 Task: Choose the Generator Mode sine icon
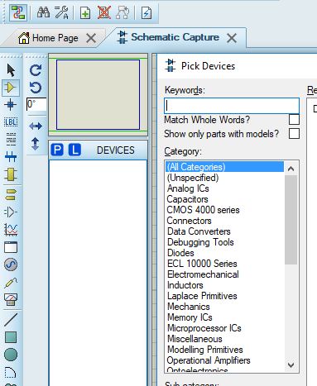click(x=11, y=264)
